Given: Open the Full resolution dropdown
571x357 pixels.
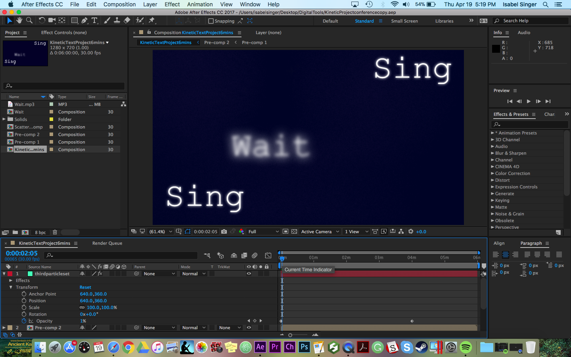Looking at the screenshot, I should coord(263,232).
